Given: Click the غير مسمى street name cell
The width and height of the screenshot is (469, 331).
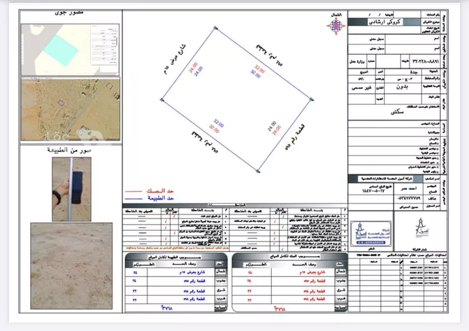Looking at the screenshot, I should [x=361, y=88].
